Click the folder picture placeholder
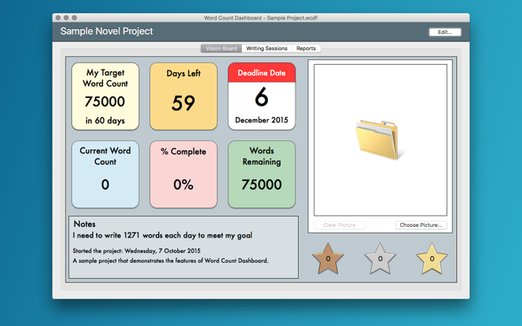This screenshot has width=522, height=326. 380,140
